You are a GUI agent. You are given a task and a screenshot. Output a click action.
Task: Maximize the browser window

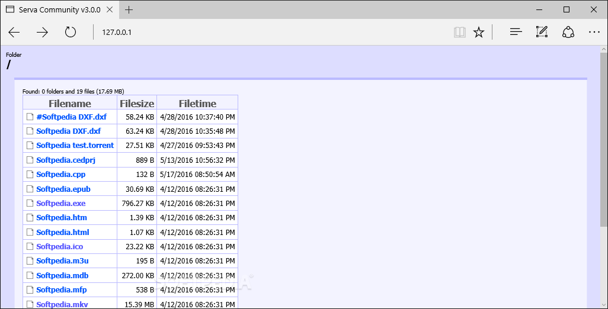tap(567, 9)
